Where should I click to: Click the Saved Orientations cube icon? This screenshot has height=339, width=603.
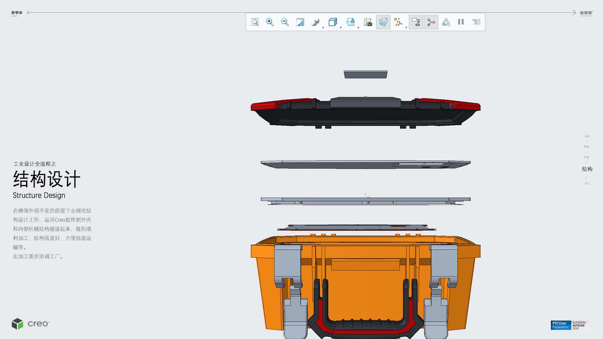333,22
